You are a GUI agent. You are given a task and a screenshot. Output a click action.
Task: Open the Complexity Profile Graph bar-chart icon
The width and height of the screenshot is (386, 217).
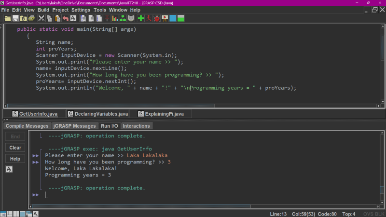pos(115,18)
